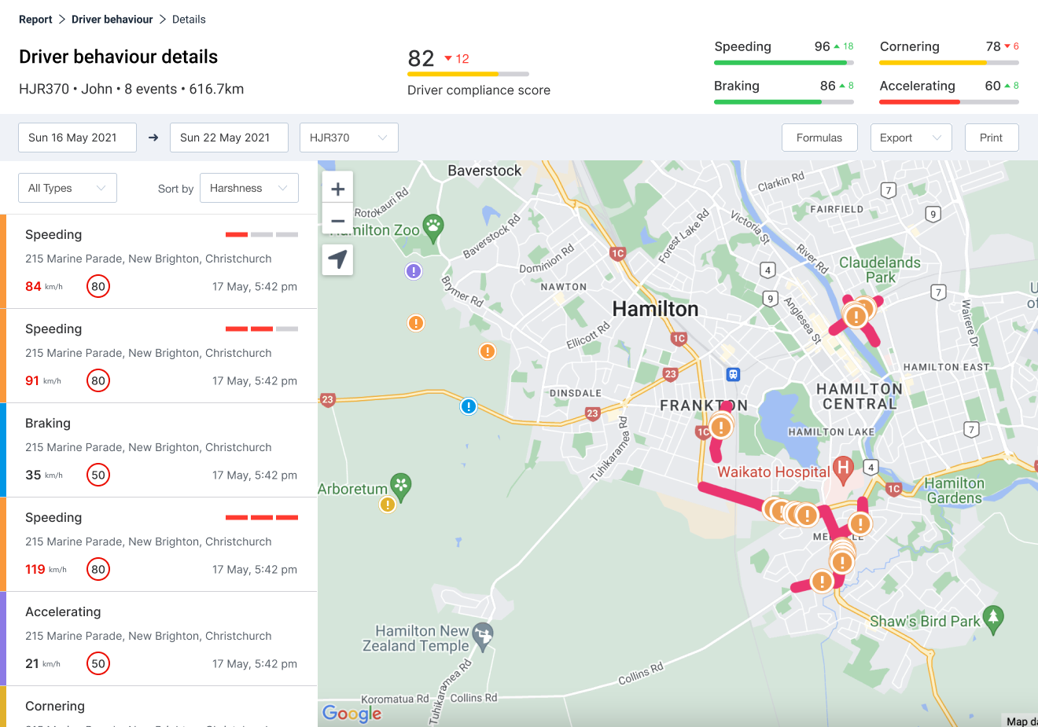Image resolution: width=1038 pixels, height=727 pixels.
Task: Click the driver compliance score bar
Action: 468,74
